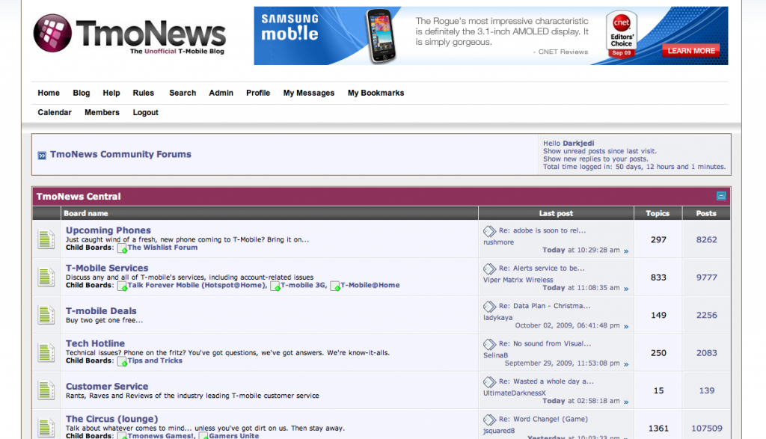This screenshot has height=439, width=766.
Task: Click T-mobile Deals board status icon
Action: pyautogui.click(x=46, y=315)
